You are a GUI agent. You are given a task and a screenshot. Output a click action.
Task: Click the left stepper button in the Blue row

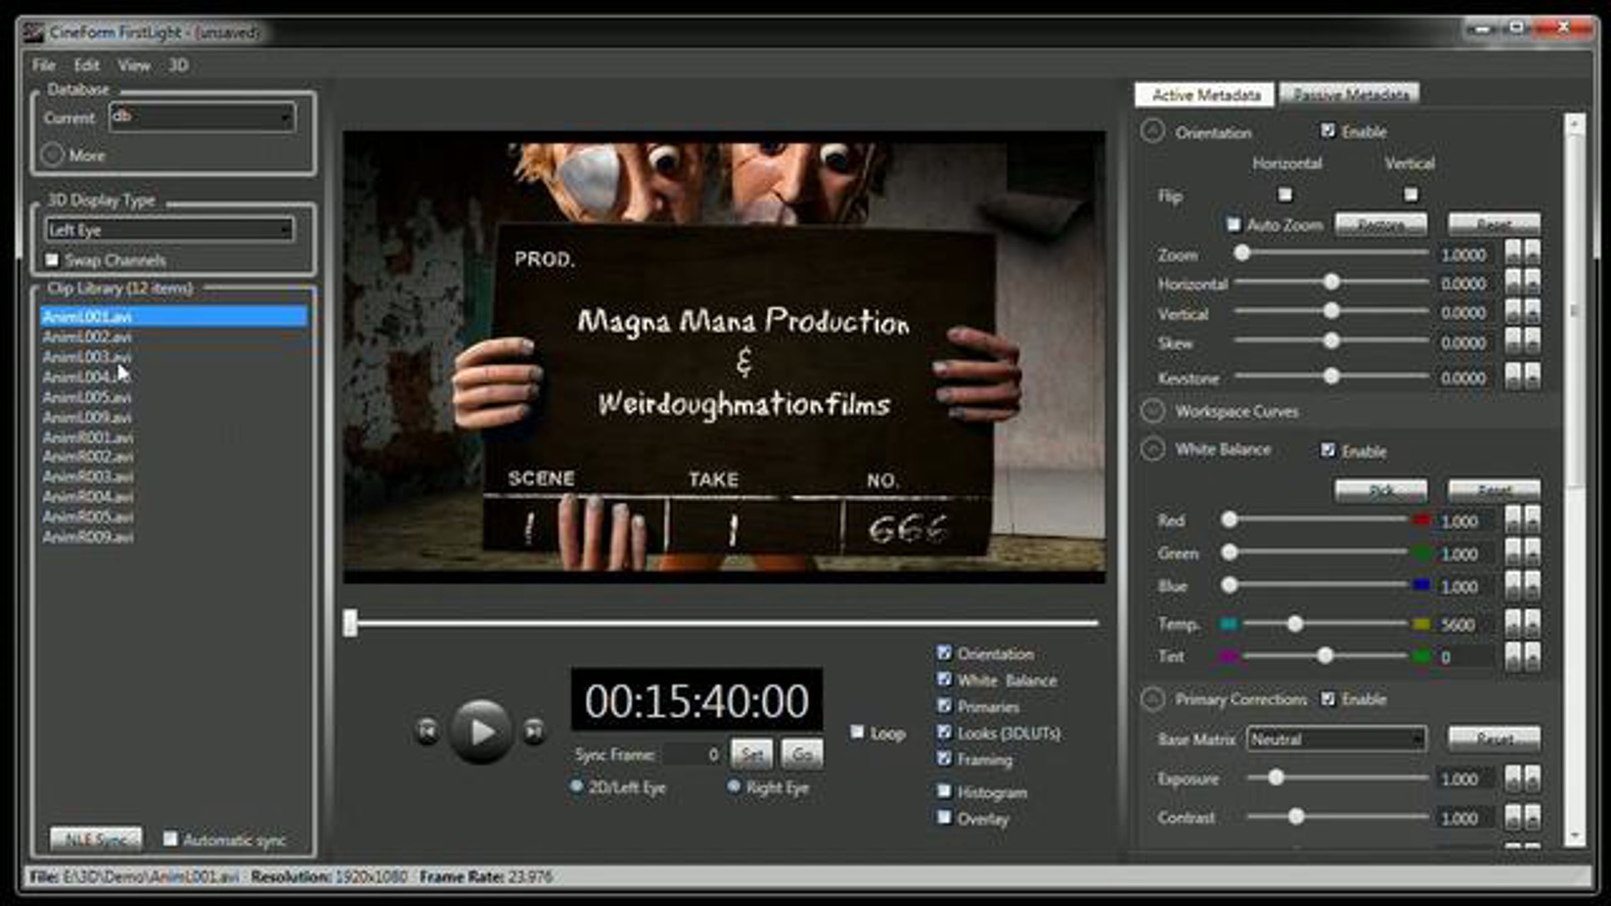[1512, 586]
